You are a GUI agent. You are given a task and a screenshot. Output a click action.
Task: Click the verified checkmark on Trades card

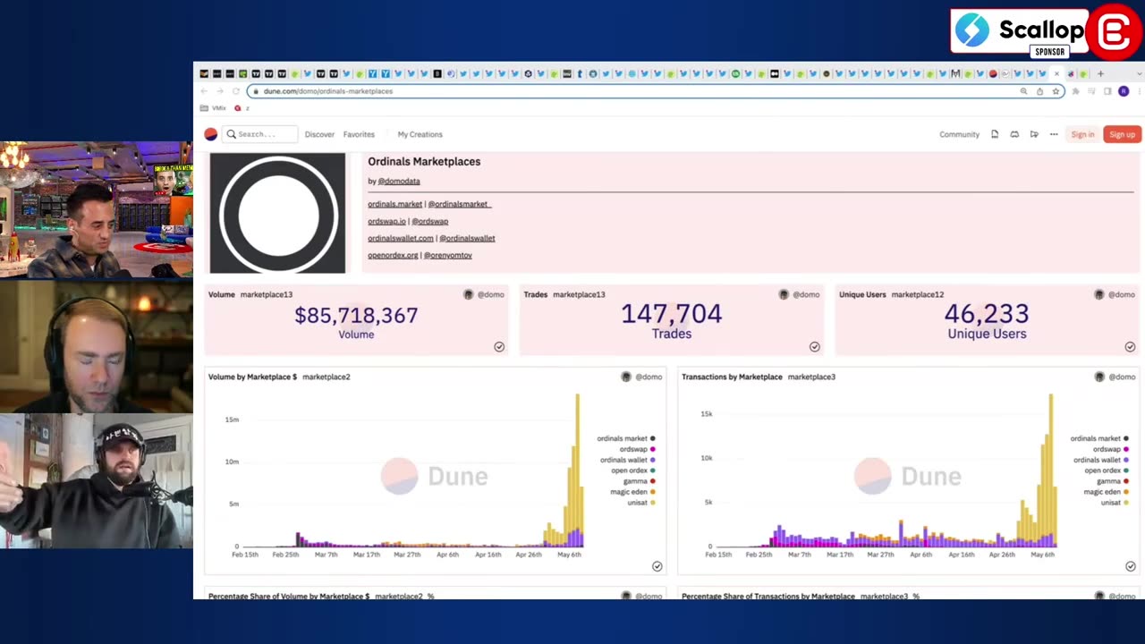tap(814, 346)
